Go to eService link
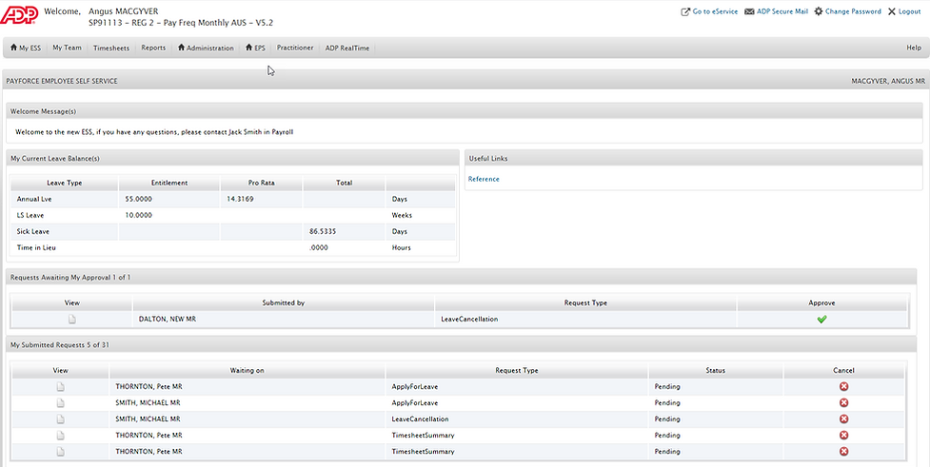930x467 pixels. click(715, 11)
